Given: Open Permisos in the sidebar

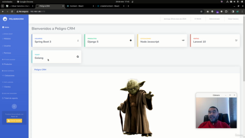Looking at the screenshot, I should [7, 53].
